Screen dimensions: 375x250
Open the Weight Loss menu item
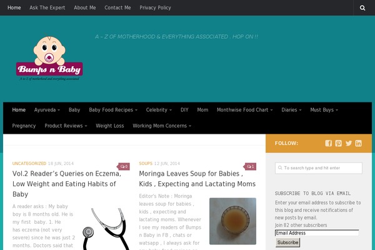110,126
